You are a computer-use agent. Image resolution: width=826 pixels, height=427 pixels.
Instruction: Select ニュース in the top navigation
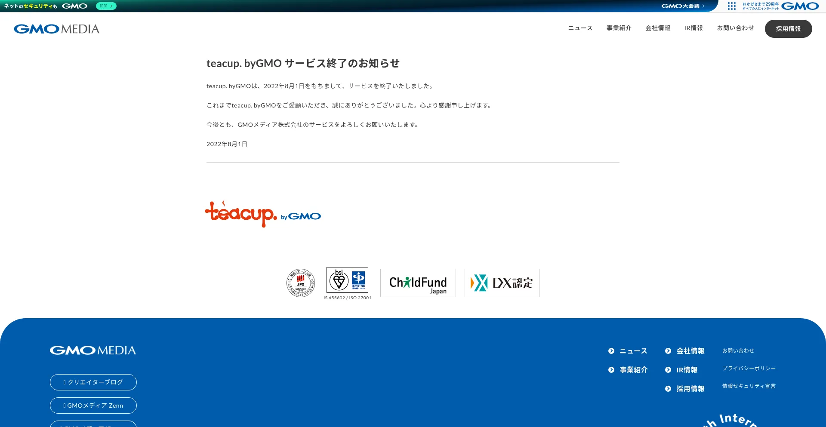579,28
